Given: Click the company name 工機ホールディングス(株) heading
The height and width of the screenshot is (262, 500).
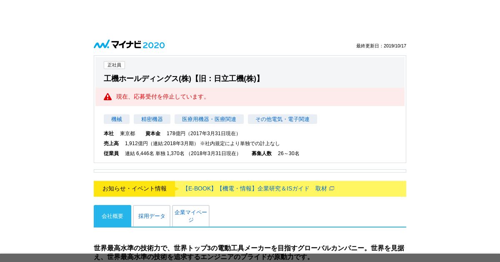Looking at the screenshot, I should click(x=183, y=79).
